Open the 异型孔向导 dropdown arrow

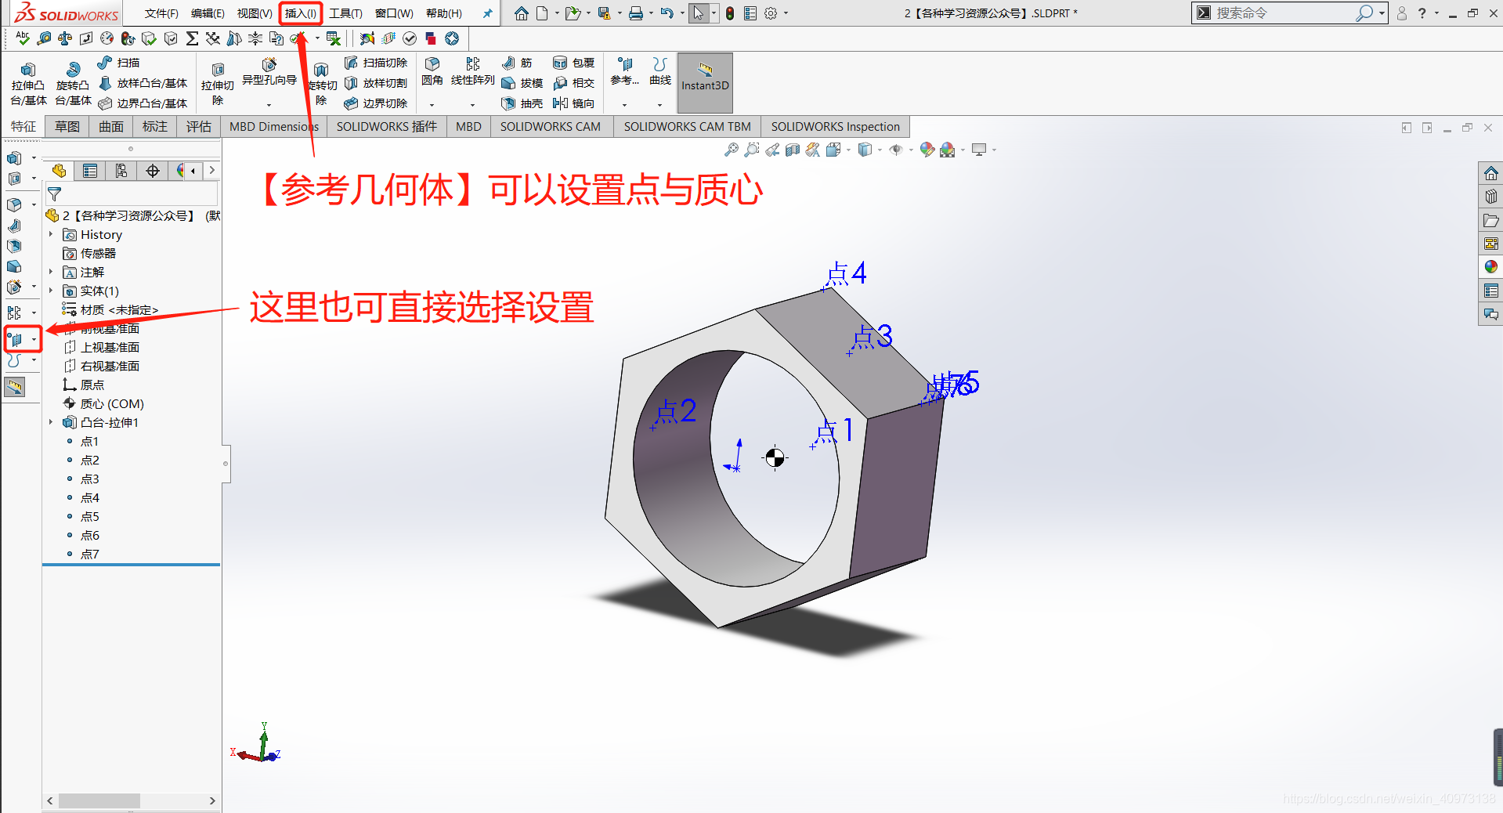pyautogui.click(x=269, y=104)
